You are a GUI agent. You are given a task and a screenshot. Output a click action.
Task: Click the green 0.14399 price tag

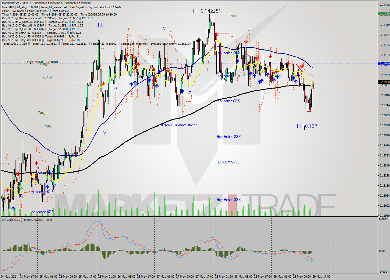tap(384, 13)
